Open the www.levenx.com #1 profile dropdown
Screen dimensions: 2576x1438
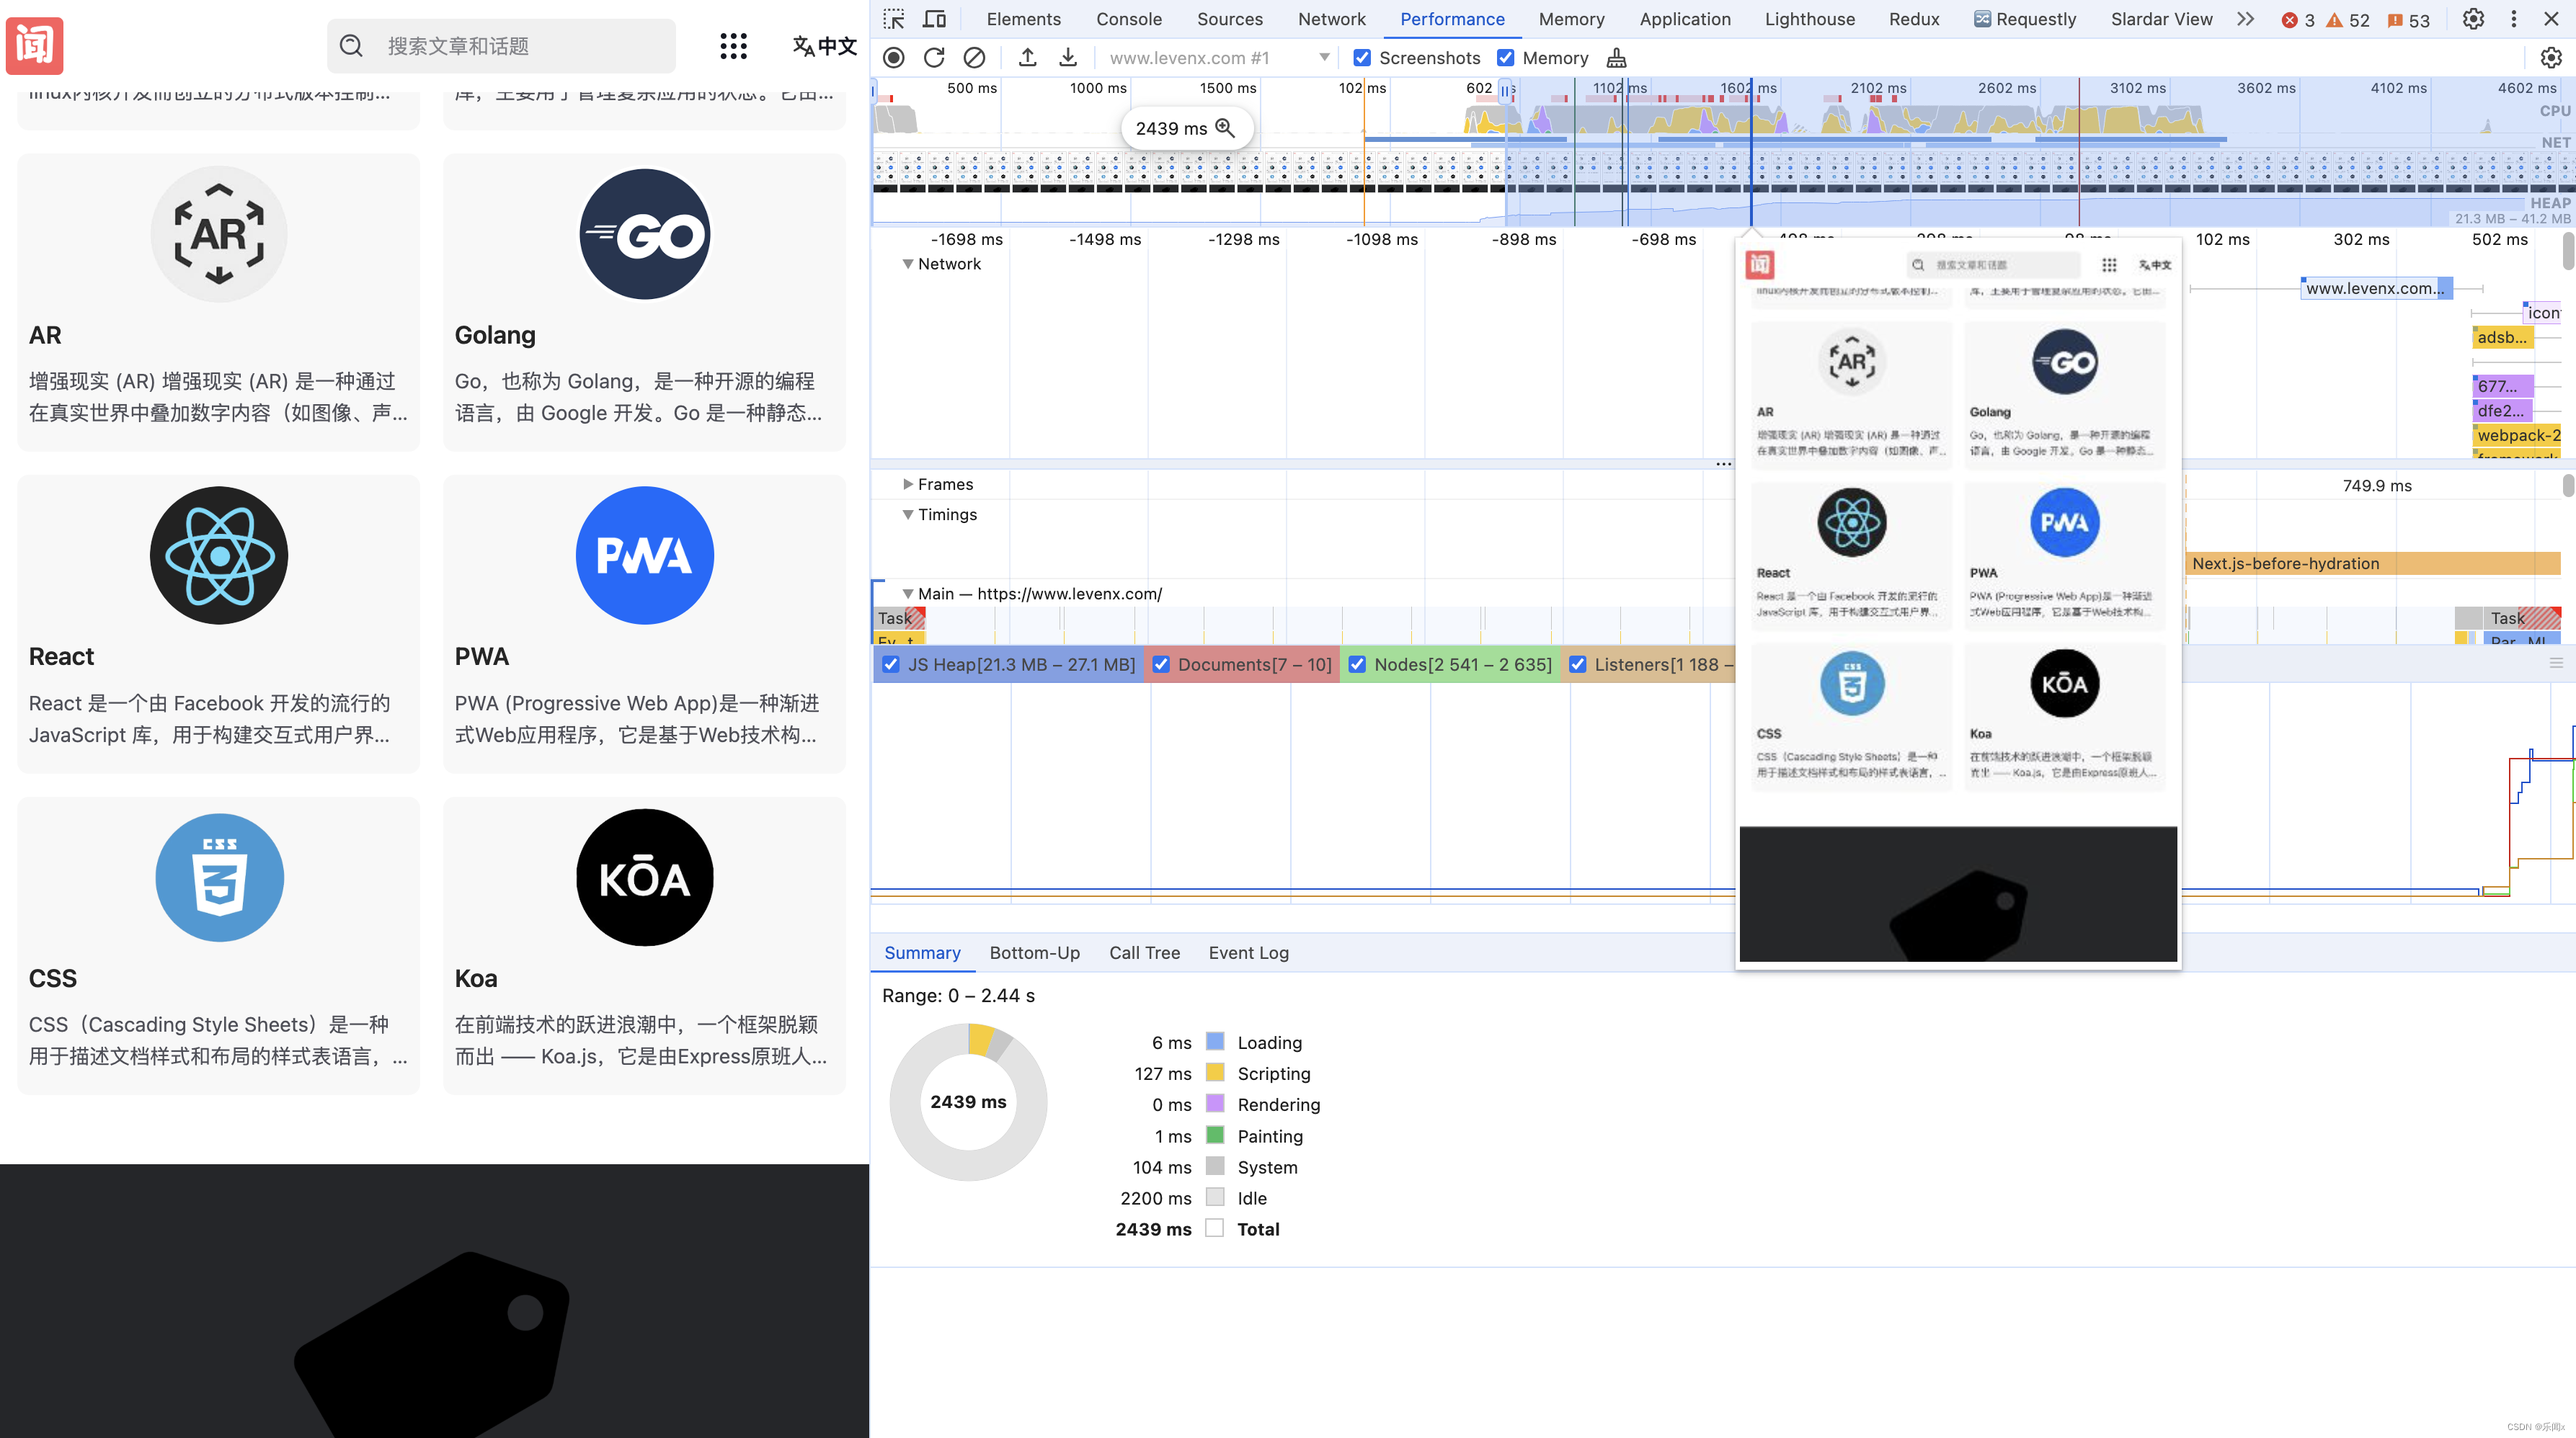tap(1219, 58)
